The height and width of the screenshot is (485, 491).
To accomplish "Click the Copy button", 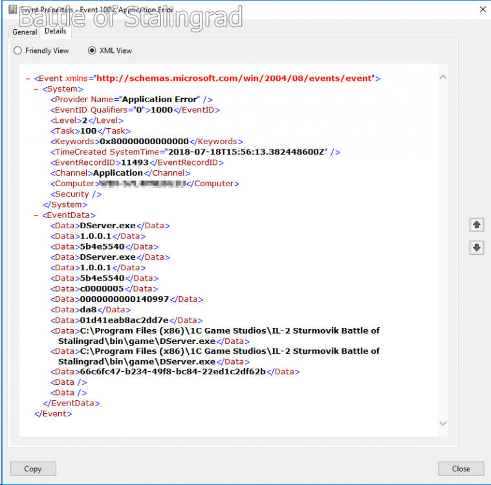I will pos(33,468).
